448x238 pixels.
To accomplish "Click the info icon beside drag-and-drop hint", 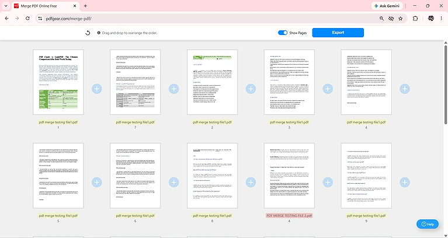I will point(99,33).
